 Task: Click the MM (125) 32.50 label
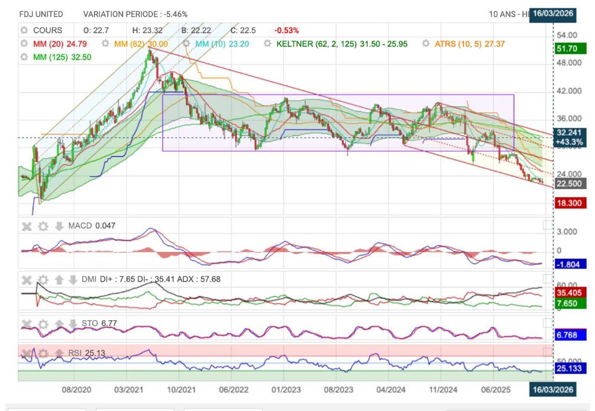[62, 57]
